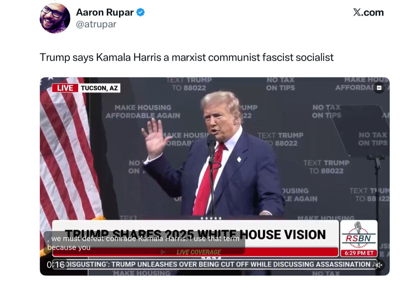Click the TUCSON, AZ location label
Image resolution: width=414 pixels, height=296 pixels.
[99, 88]
